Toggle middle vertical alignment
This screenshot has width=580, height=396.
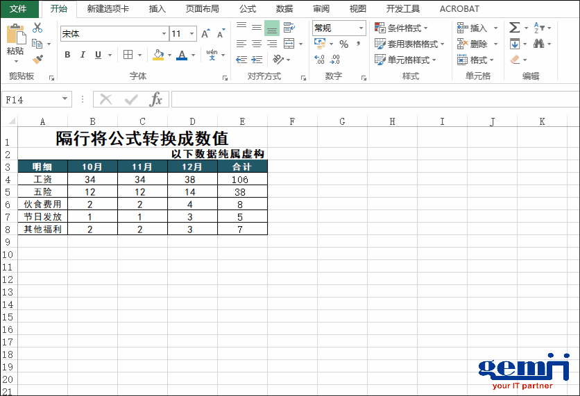(257, 27)
